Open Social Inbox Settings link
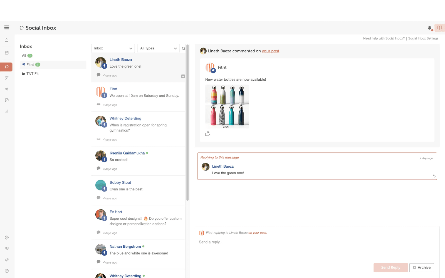The image size is (445, 278). 423,38
